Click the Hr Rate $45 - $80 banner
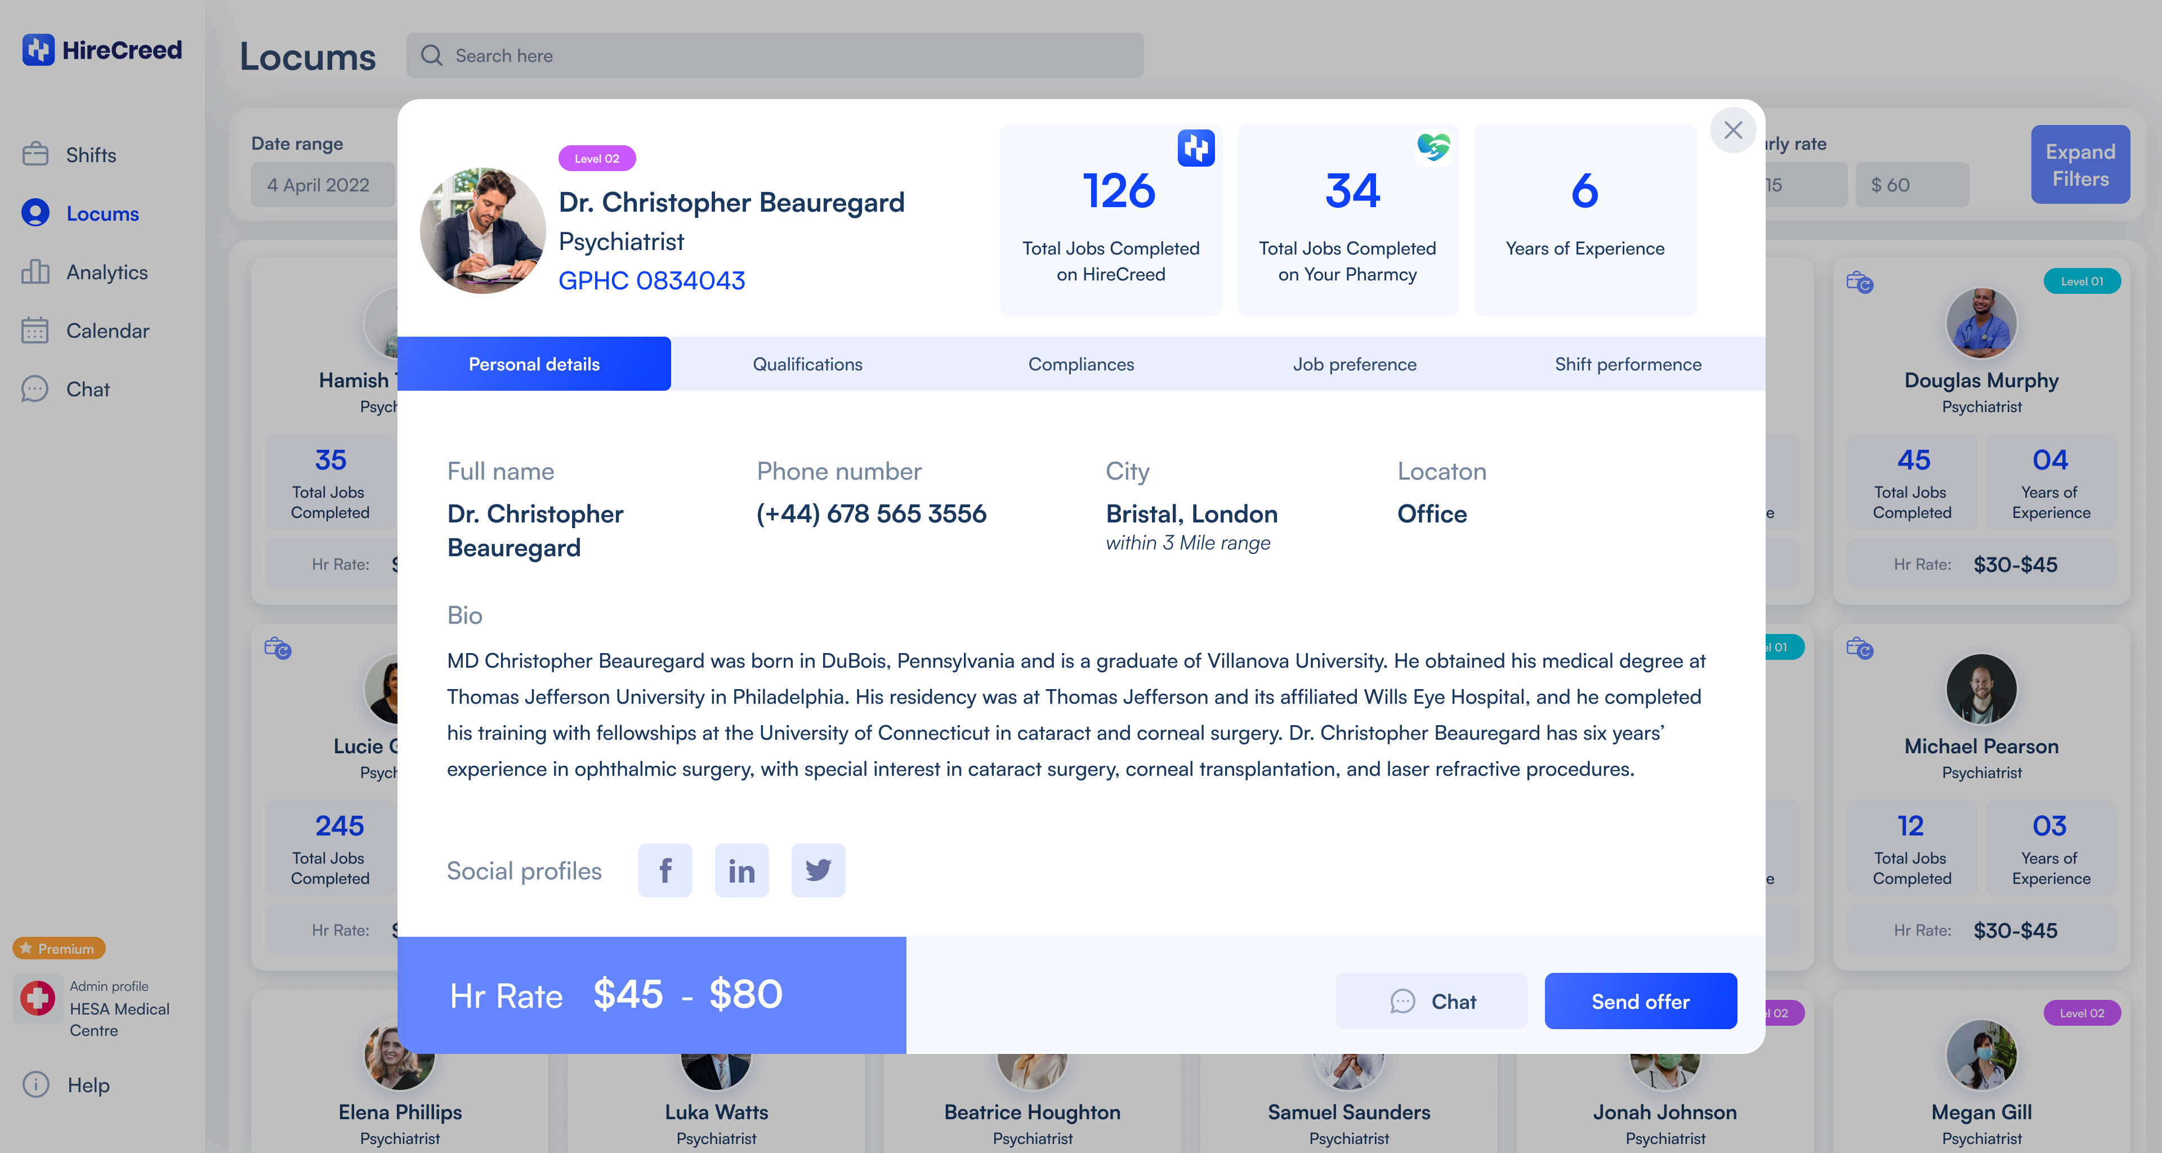The image size is (2162, 1153). [652, 995]
